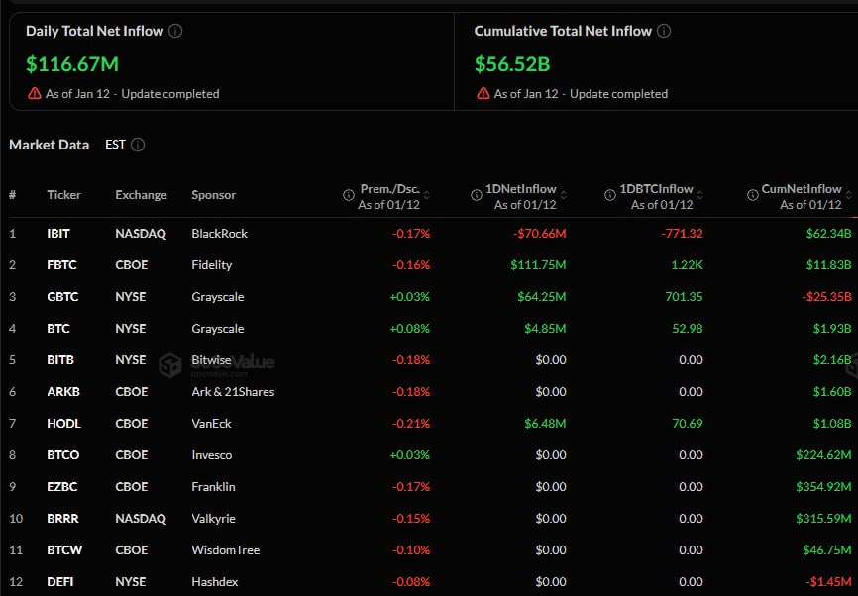Select the Market Data section header
858x596 pixels.
point(49,145)
